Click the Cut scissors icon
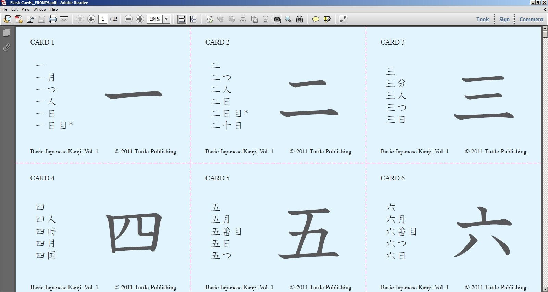The height and width of the screenshot is (292, 548). (x=243, y=19)
